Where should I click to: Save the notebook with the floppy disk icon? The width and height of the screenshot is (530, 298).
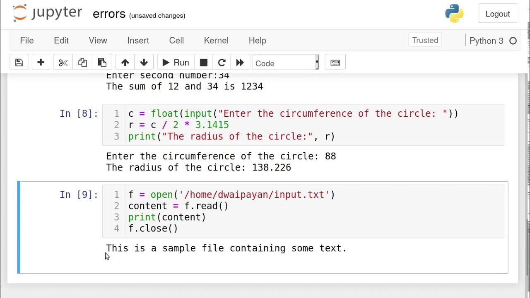(19, 62)
